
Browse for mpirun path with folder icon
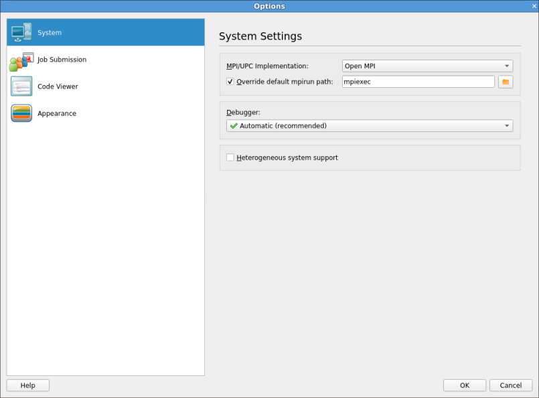[506, 82]
